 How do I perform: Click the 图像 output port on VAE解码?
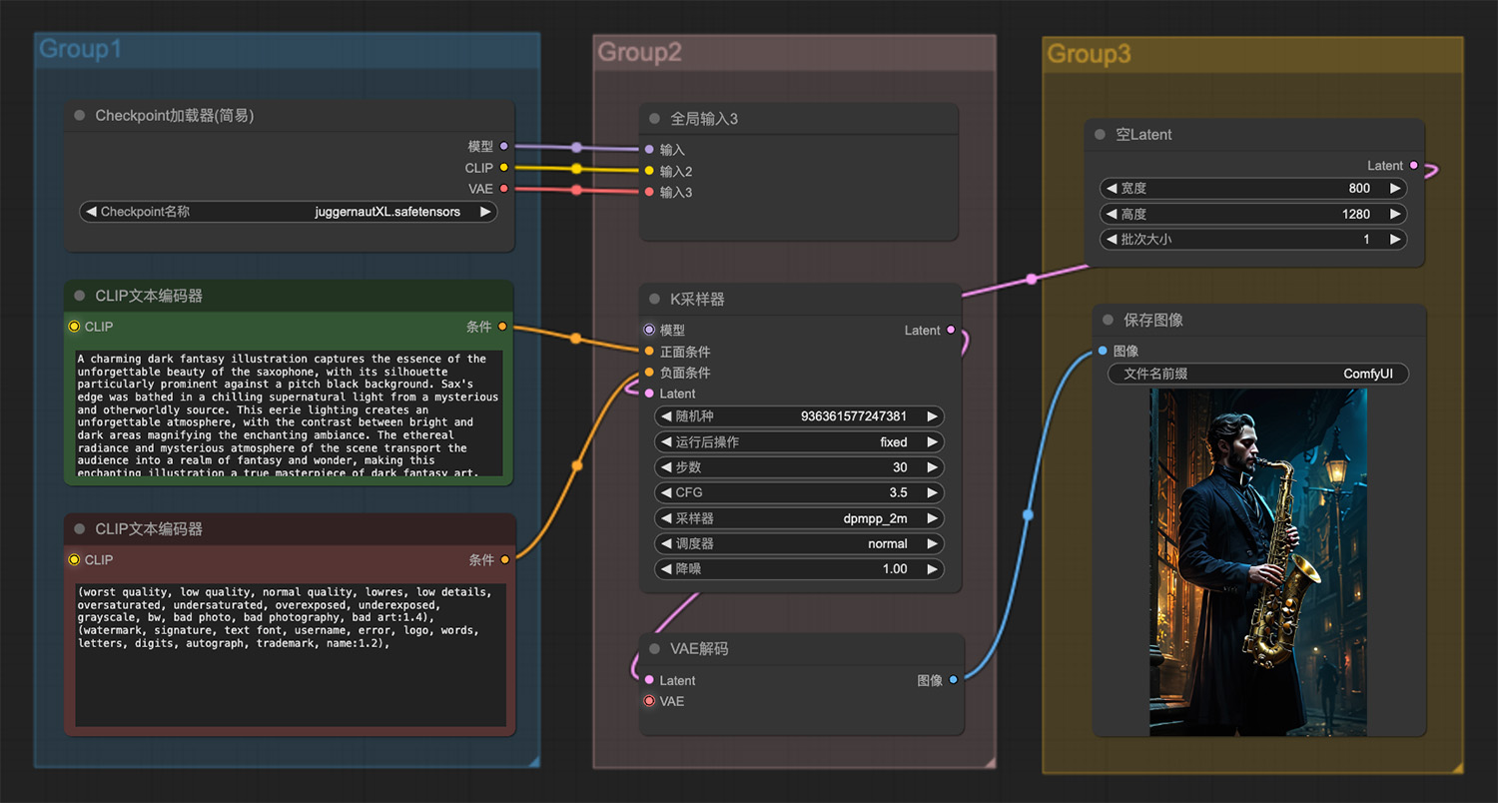click(953, 680)
